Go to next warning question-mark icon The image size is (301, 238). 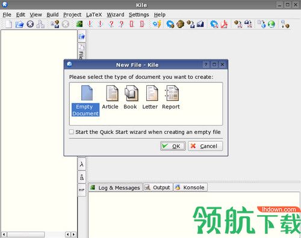pos(121,24)
